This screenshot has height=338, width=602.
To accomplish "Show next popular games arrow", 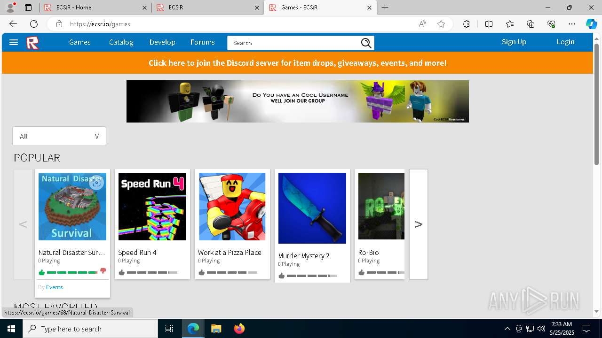I will (x=419, y=224).
